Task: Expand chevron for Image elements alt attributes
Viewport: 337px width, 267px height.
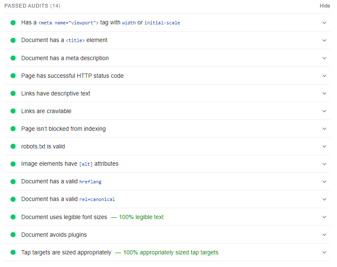Action: tap(324, 164)
